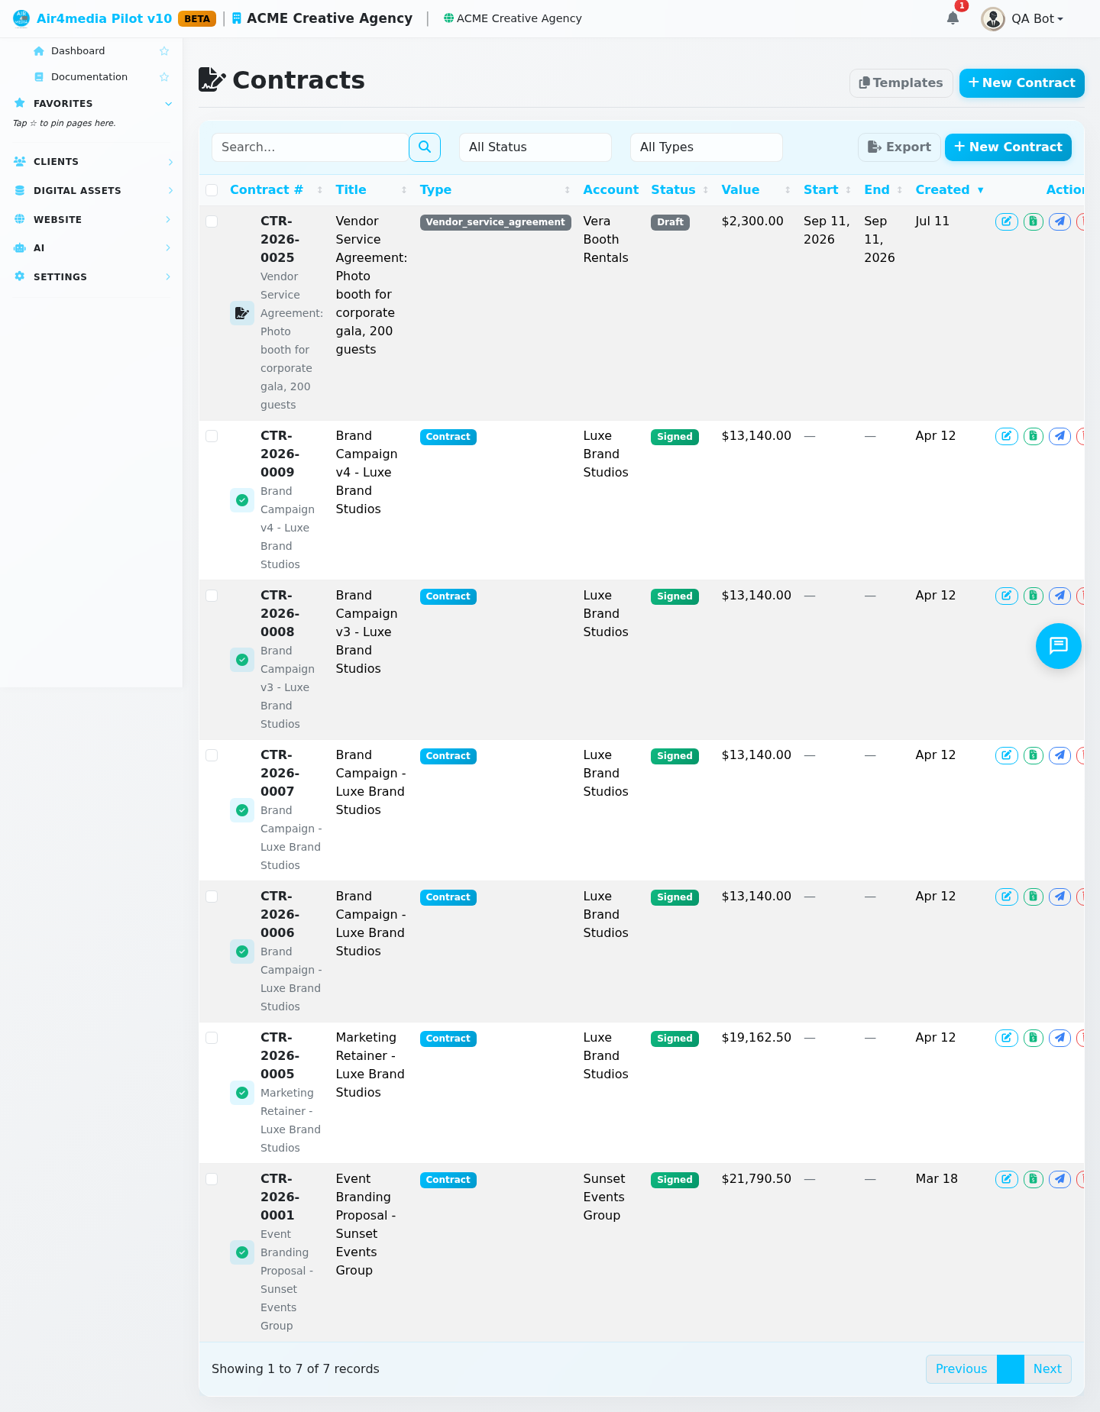Open the All Status filter dropdown

coord(535,147)
